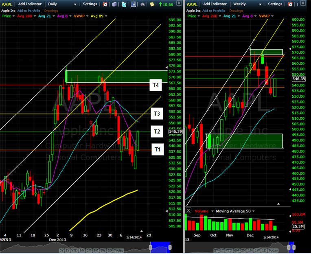Close the Volume indicator panel
This screenshot has height=254, width=311.
pos(188,210)
